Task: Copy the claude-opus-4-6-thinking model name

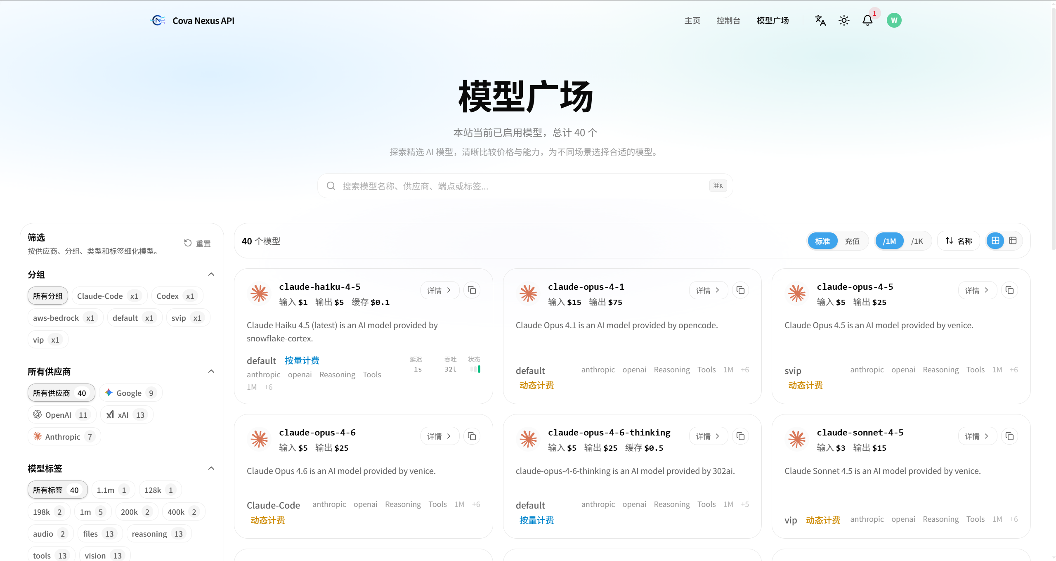Action: coord(740,436)
